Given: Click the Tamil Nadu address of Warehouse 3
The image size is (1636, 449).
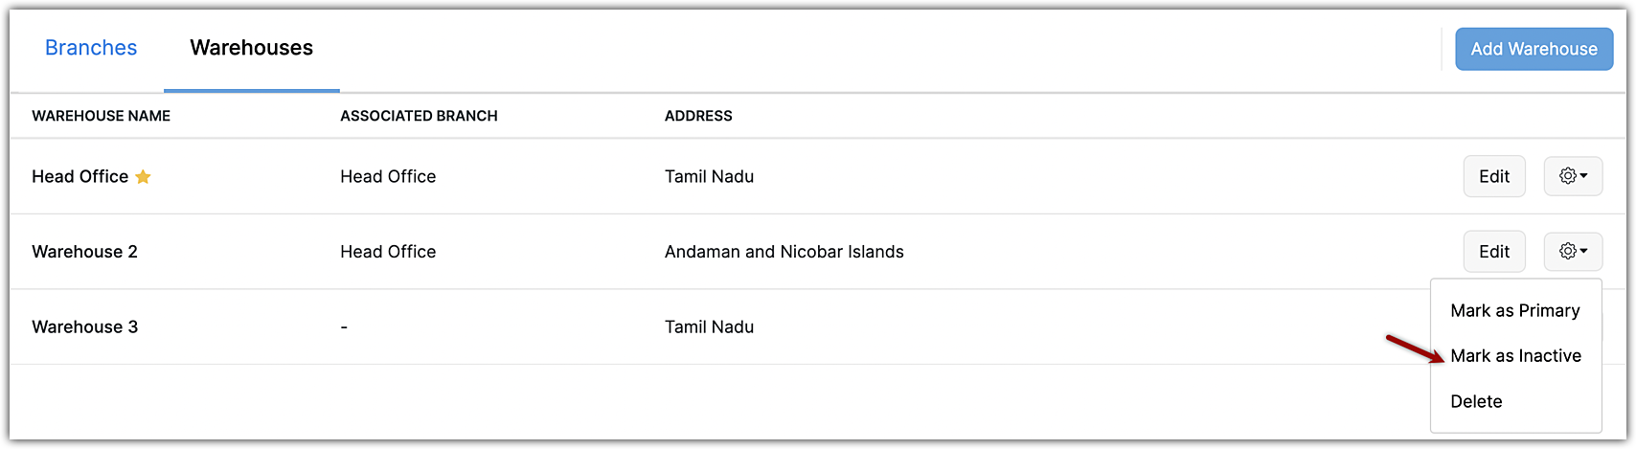Looking at the screenshot, I should (x=709, y=326).
